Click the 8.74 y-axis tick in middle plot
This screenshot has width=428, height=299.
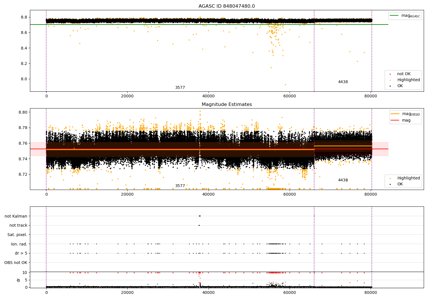(x=23, y=159)
